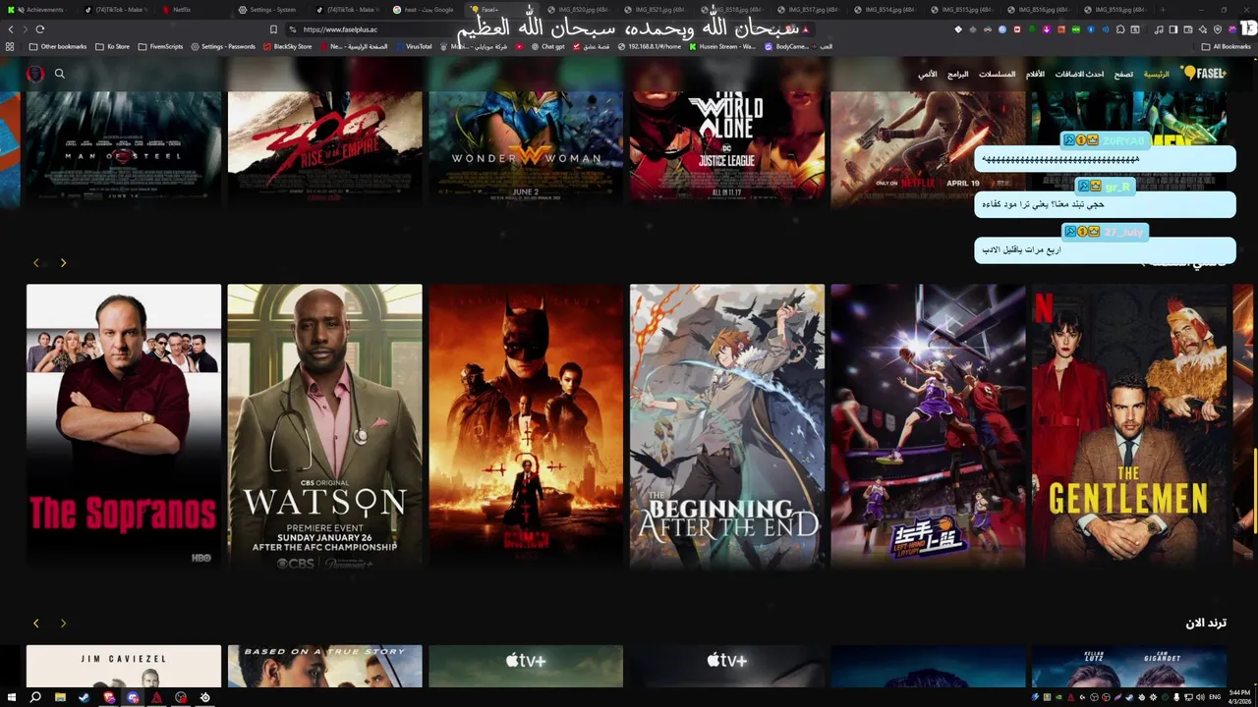Open BodyCame bookmark
The width and height of the screenshot is (1258, 707).
coord(787,46)
